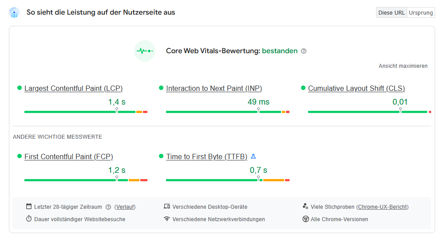
Task: Open the Cumulative Layout Shift (CLS) link
Action: tap(357, 89)
